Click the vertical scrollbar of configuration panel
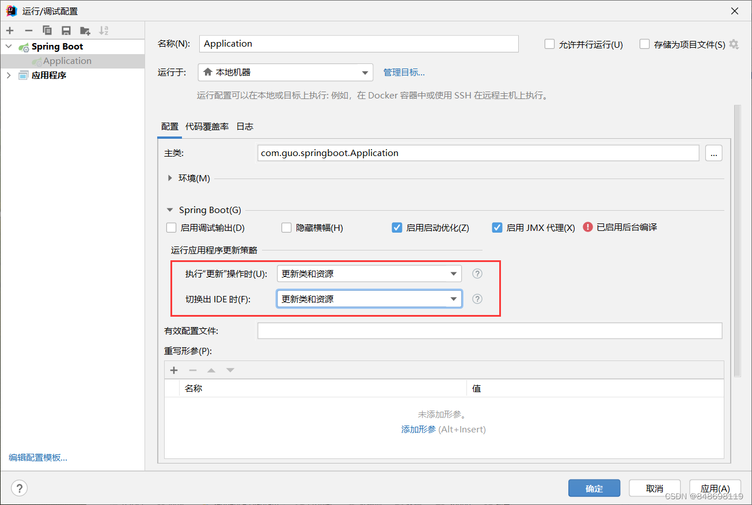 [x=738, y=241]
